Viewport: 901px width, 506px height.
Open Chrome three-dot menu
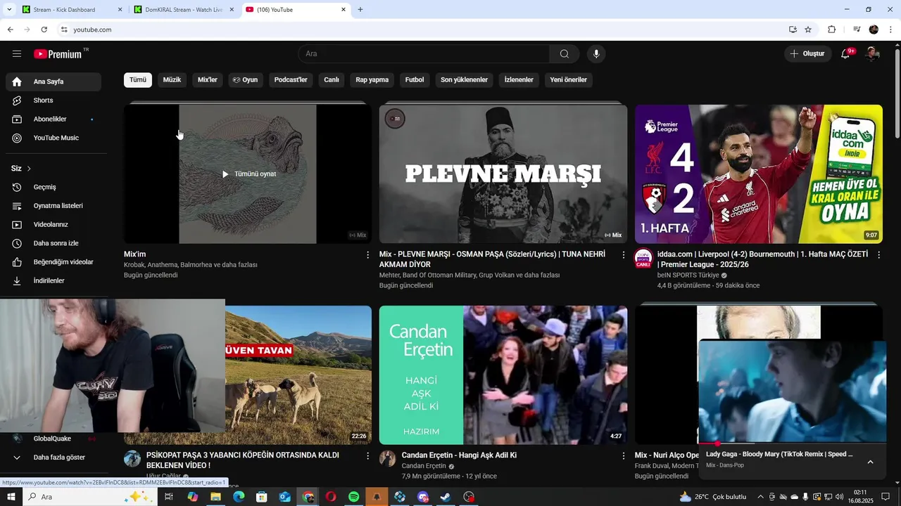[891, 30]
